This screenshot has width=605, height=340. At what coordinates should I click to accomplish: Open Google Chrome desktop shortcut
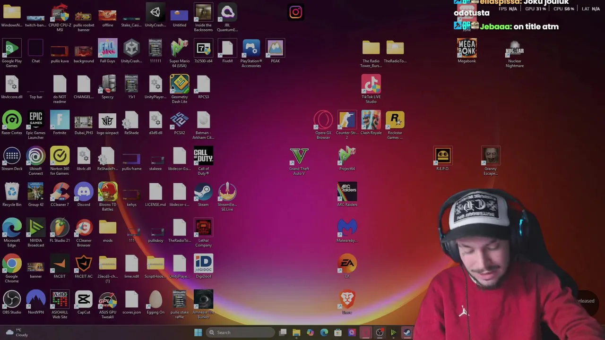12,269
